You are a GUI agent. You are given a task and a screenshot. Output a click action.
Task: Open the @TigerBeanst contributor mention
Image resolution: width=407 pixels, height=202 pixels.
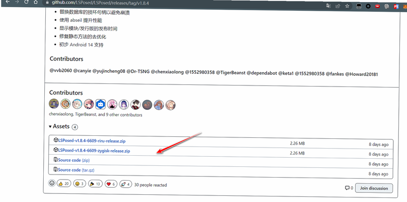pos(231,73)
